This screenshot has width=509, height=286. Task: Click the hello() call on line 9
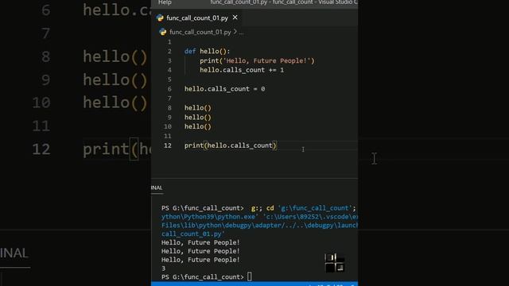click(198, 117)
